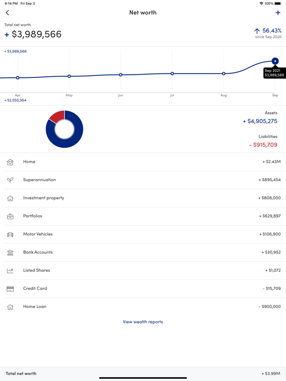Click the + $808,000 value
Image resolution: width=286 pixels, height=381 pixels.
[x=269, y=198]
